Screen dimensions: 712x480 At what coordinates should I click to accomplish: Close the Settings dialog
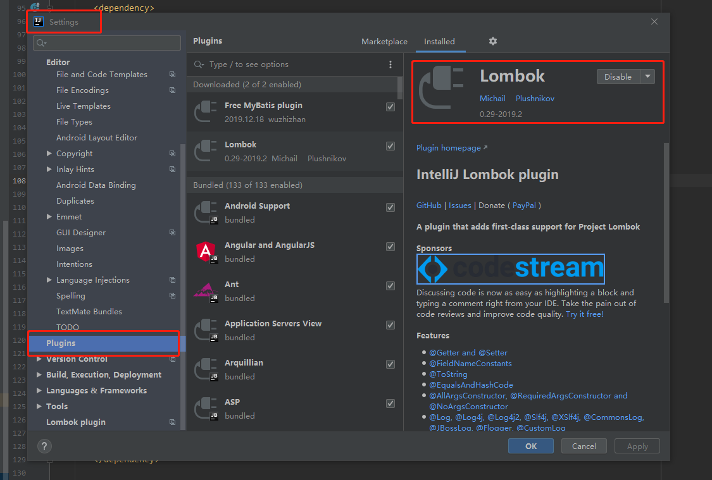(654, 22)
